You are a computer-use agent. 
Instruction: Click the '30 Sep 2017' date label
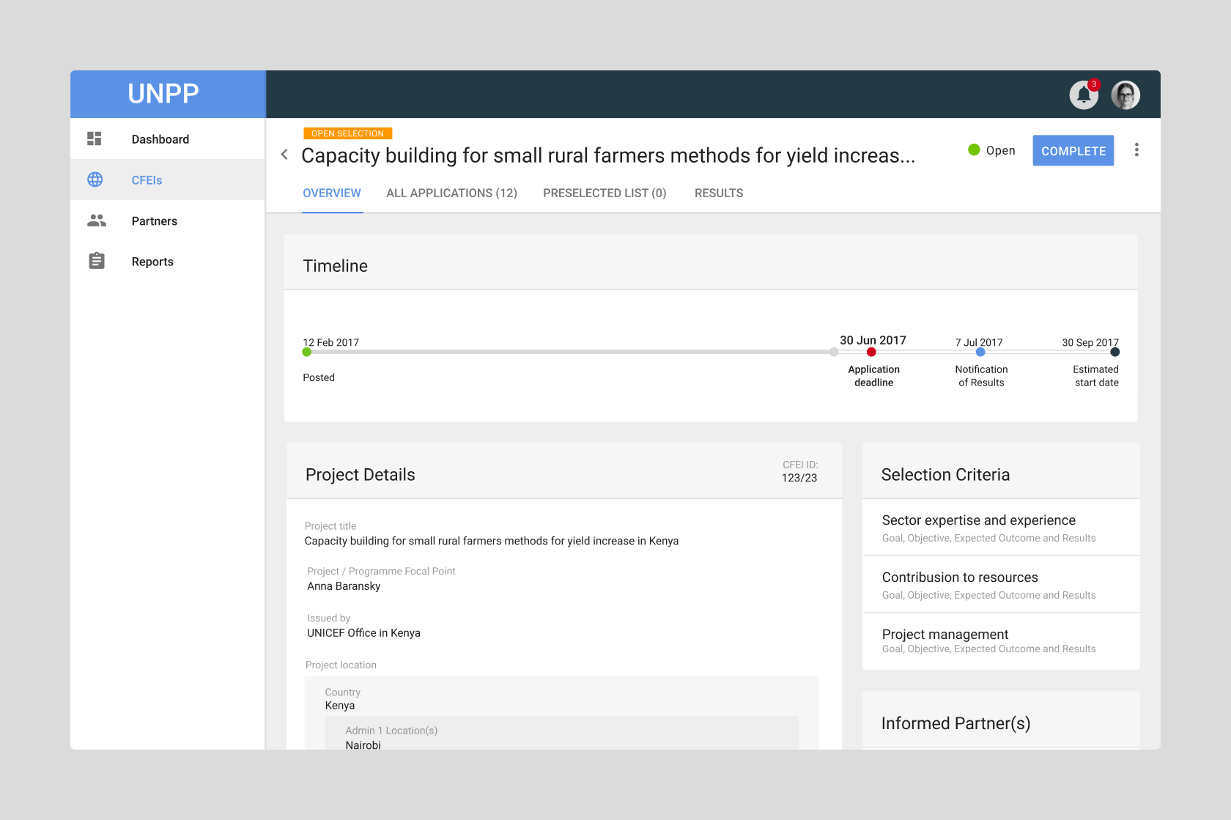[1090, 342]
